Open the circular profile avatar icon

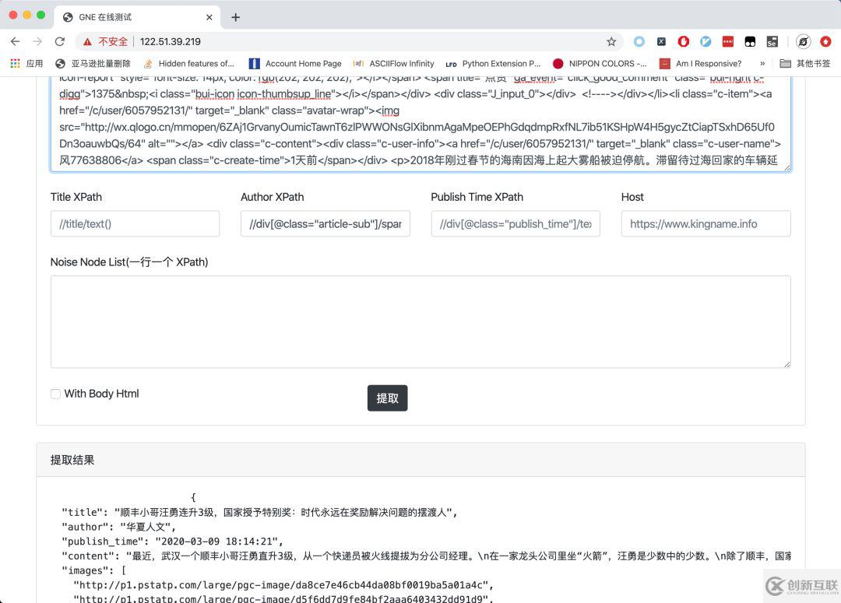803,41
